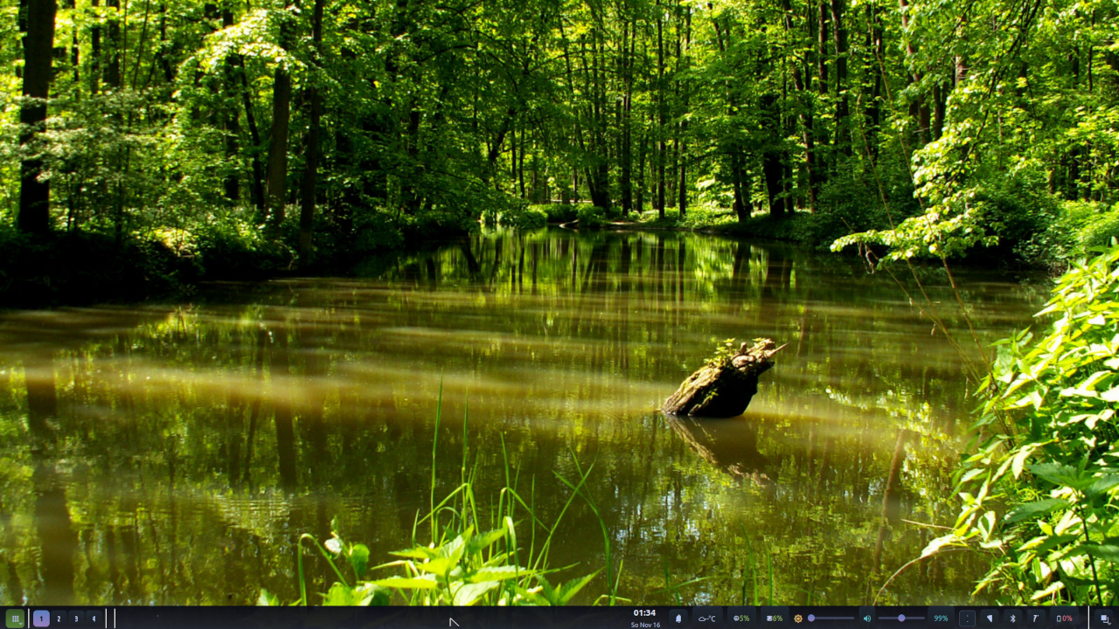Open the network signal icon

[x=990, y=619]
